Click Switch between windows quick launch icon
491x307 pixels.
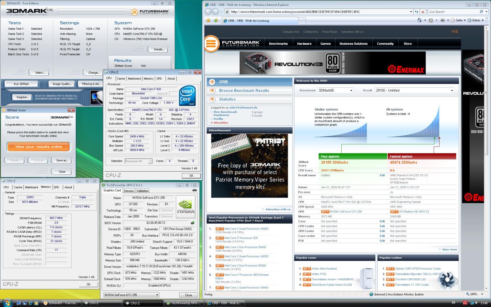click(x=25, y=303)
